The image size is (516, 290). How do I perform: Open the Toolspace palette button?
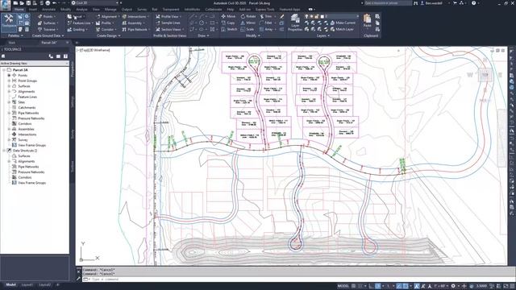[9, 22]
